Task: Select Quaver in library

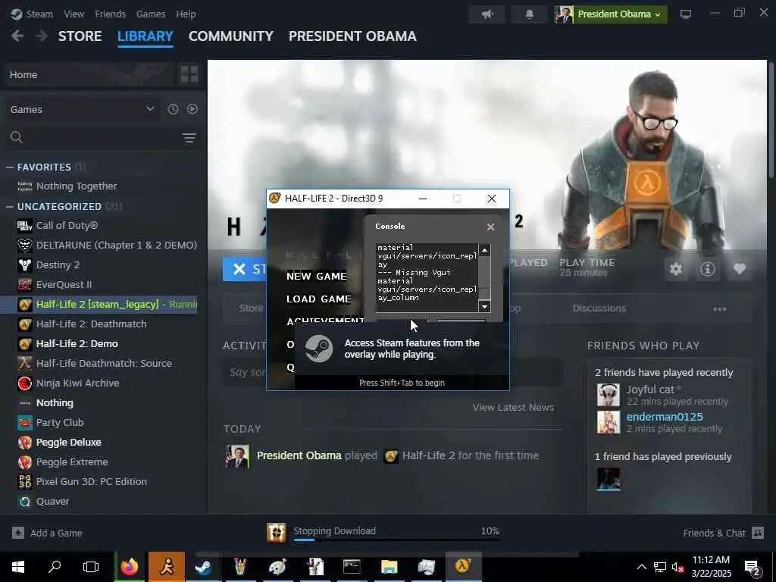Action: pyautogui.click(x=52, y=502)
